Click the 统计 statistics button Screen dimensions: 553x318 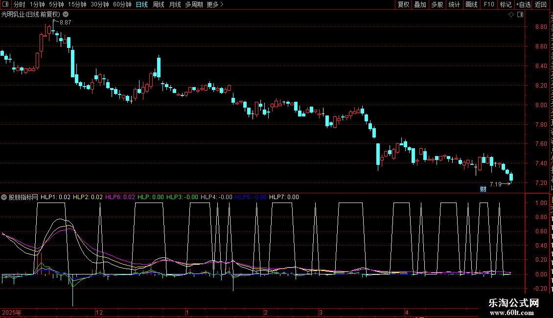click(454, 4)
